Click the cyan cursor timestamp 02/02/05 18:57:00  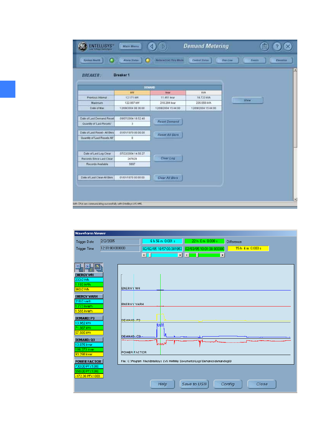[162, 249]
